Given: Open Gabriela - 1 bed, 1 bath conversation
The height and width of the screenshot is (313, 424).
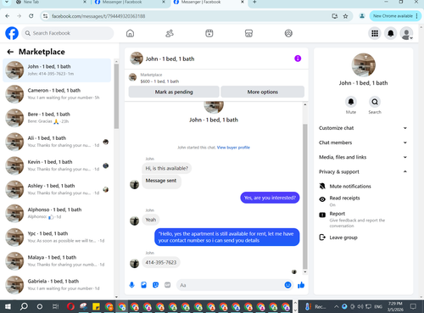Looking at the screenshot, I should coord(57,285).
